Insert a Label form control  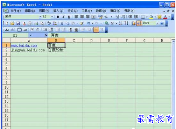(x=7, y=30)
